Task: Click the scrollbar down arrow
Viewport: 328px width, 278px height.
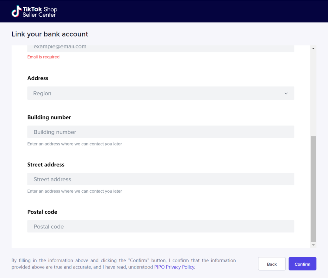Action: [x=313, y=245]
